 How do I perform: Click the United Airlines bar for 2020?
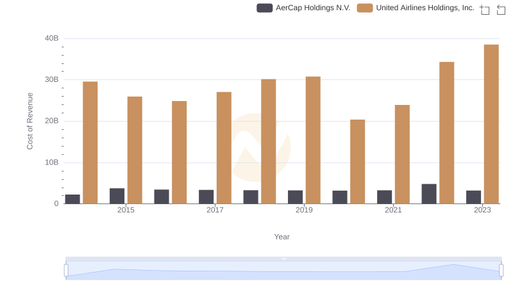(x=358, y=161)
